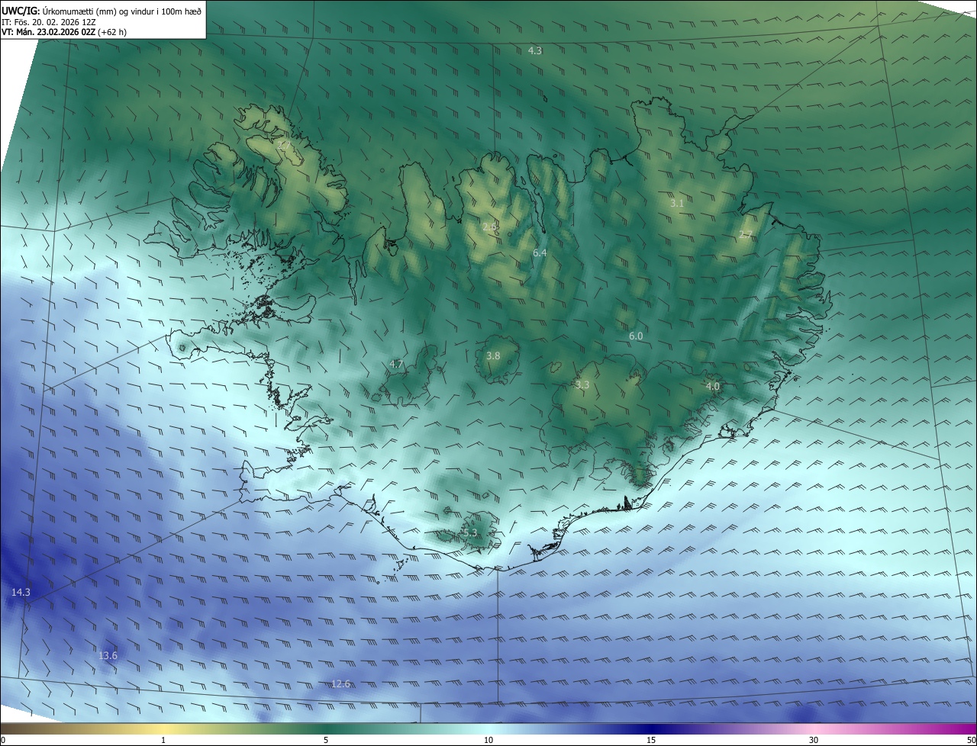
Task: Click the legend tick label 15
Action: point(651,740)
